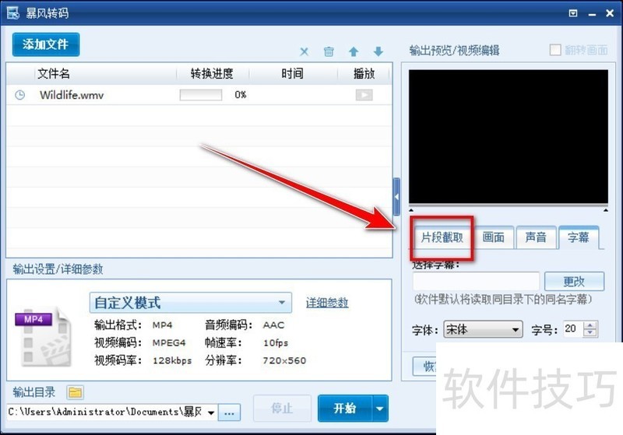Click the 10fps frame rate value
Screen dimensions: 623x435
pyautogui.click(x=276, y=343)
